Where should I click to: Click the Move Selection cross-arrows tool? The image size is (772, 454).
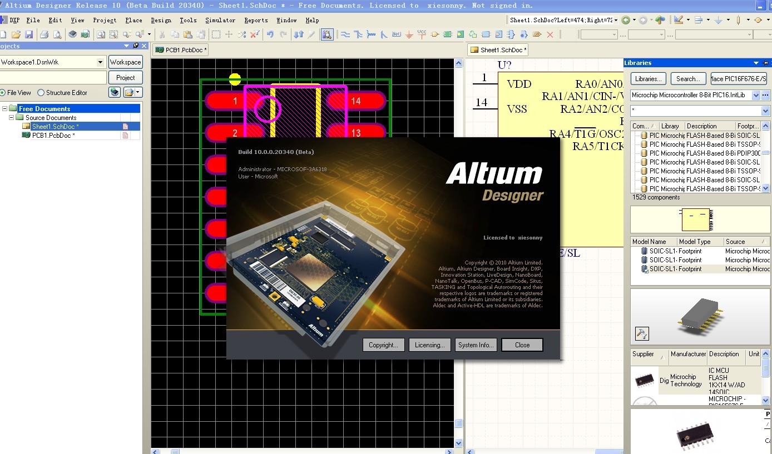[229, 34]
